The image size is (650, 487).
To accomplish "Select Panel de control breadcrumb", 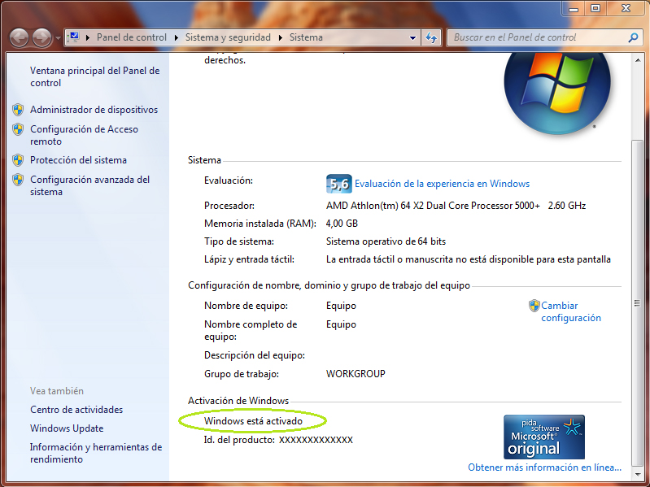I will tap(132, 37).
